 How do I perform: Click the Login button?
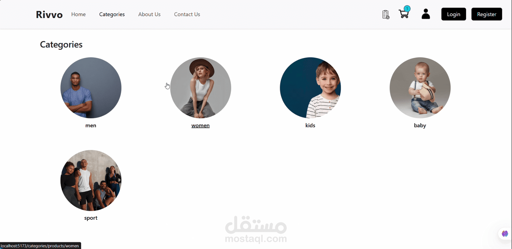[x=453, y=14]
